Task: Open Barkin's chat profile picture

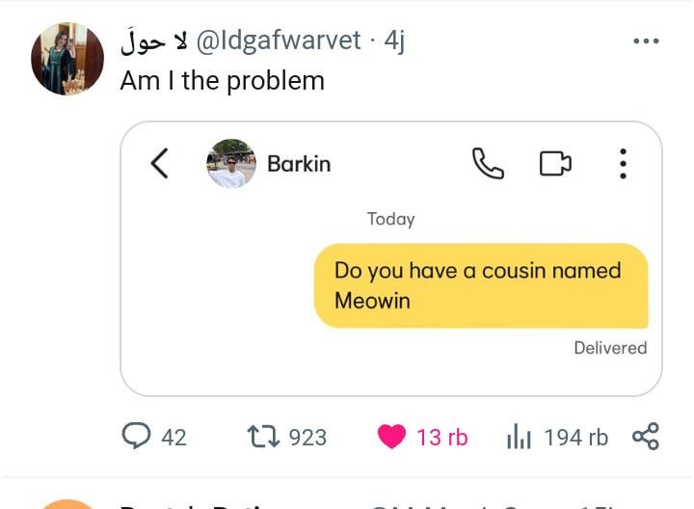Action: tap(231, 163)
